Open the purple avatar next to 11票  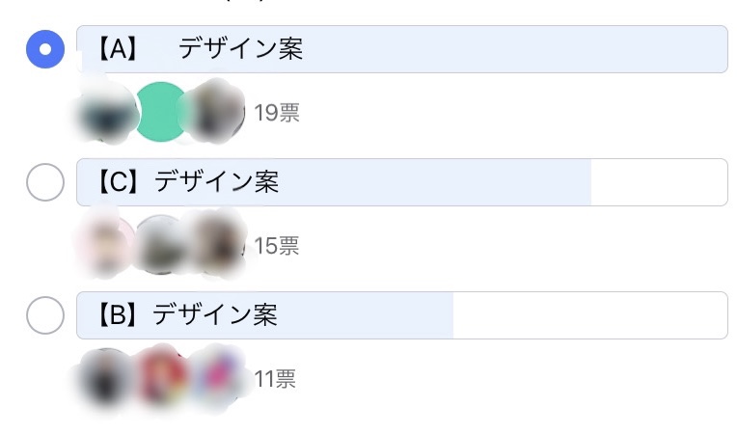click(214, 377)
